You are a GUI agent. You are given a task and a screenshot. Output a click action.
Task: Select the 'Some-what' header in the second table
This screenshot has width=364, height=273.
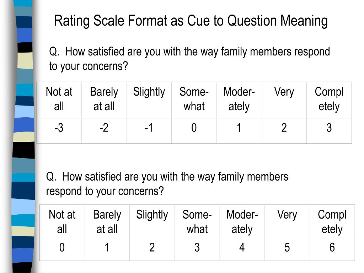[197, 221]
